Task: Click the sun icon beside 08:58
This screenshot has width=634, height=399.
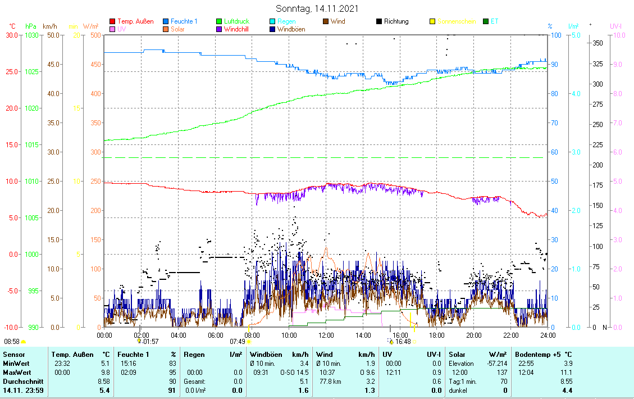Action: [24, 341]
